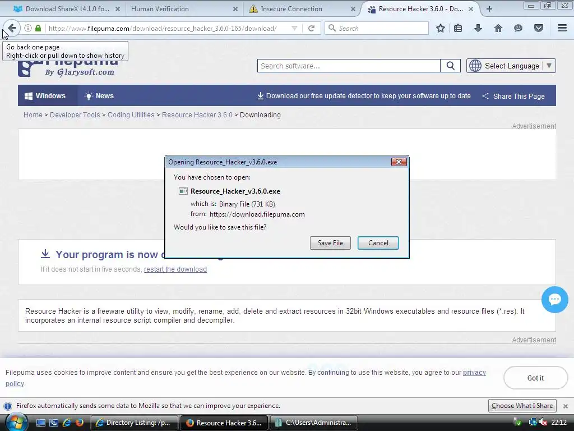Open the blue chat bubble widget

[x=554, y=300]
